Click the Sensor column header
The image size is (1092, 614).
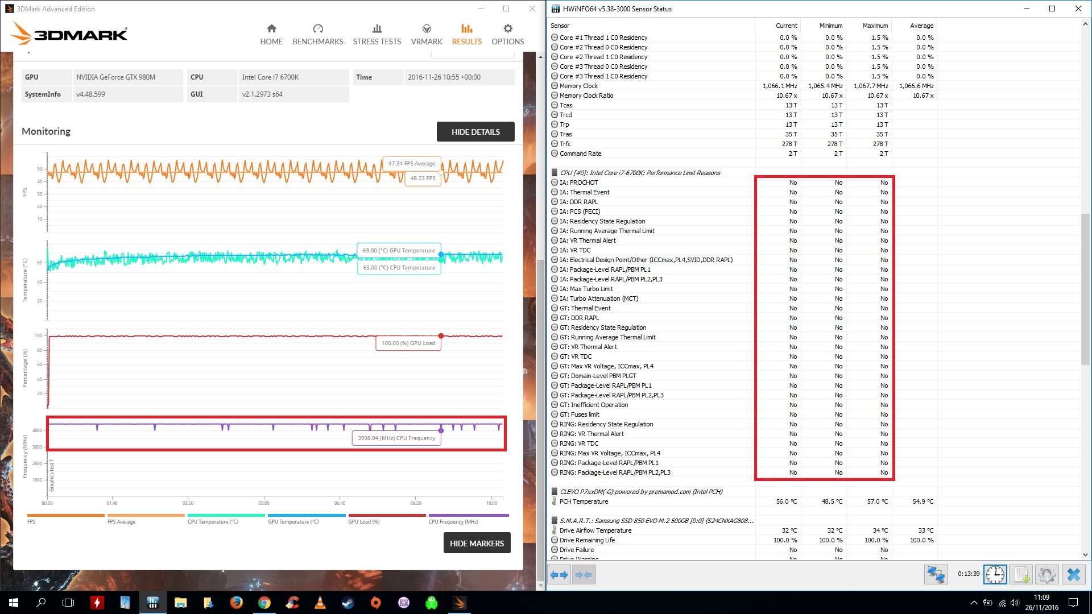pyautogui.click(x=651, y=26)
